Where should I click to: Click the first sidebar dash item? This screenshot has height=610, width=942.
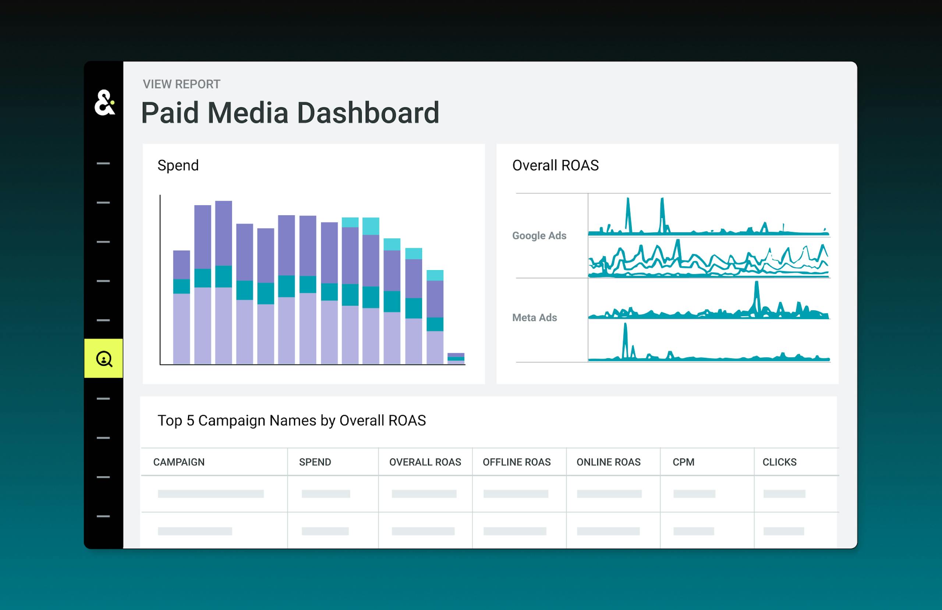tap(103, 163)
